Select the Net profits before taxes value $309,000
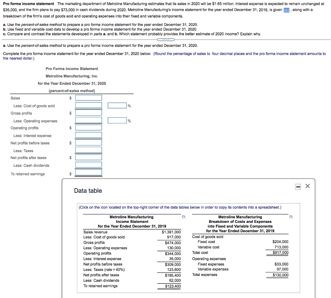This screenshot has height=298, width=331. tap(173, 265)
